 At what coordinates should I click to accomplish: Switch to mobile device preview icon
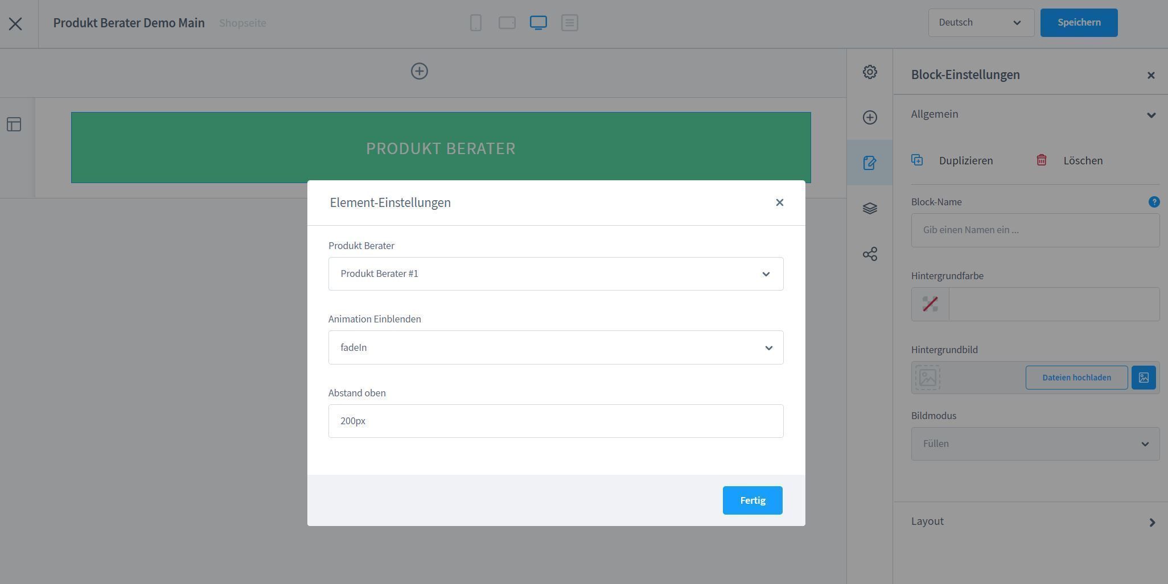[476, 23]
